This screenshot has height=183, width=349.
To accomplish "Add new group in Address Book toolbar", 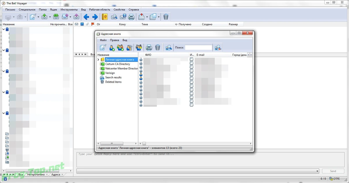I will pyautogui.click(x=120, y=48).
